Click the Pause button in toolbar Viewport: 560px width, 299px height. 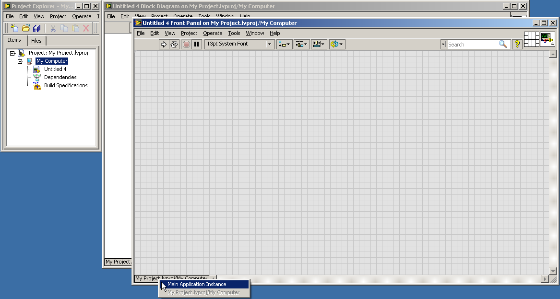pyautogui.click(x=196, y=44)
